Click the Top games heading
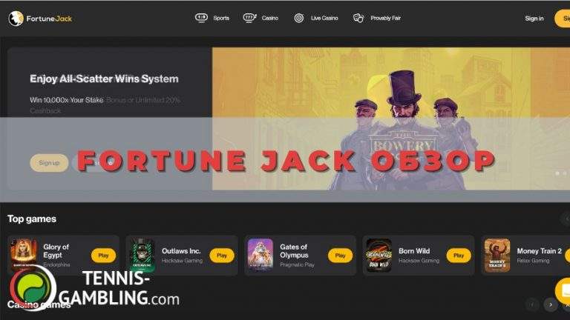This screenshot has width=570, height=320. click(32, 219)
